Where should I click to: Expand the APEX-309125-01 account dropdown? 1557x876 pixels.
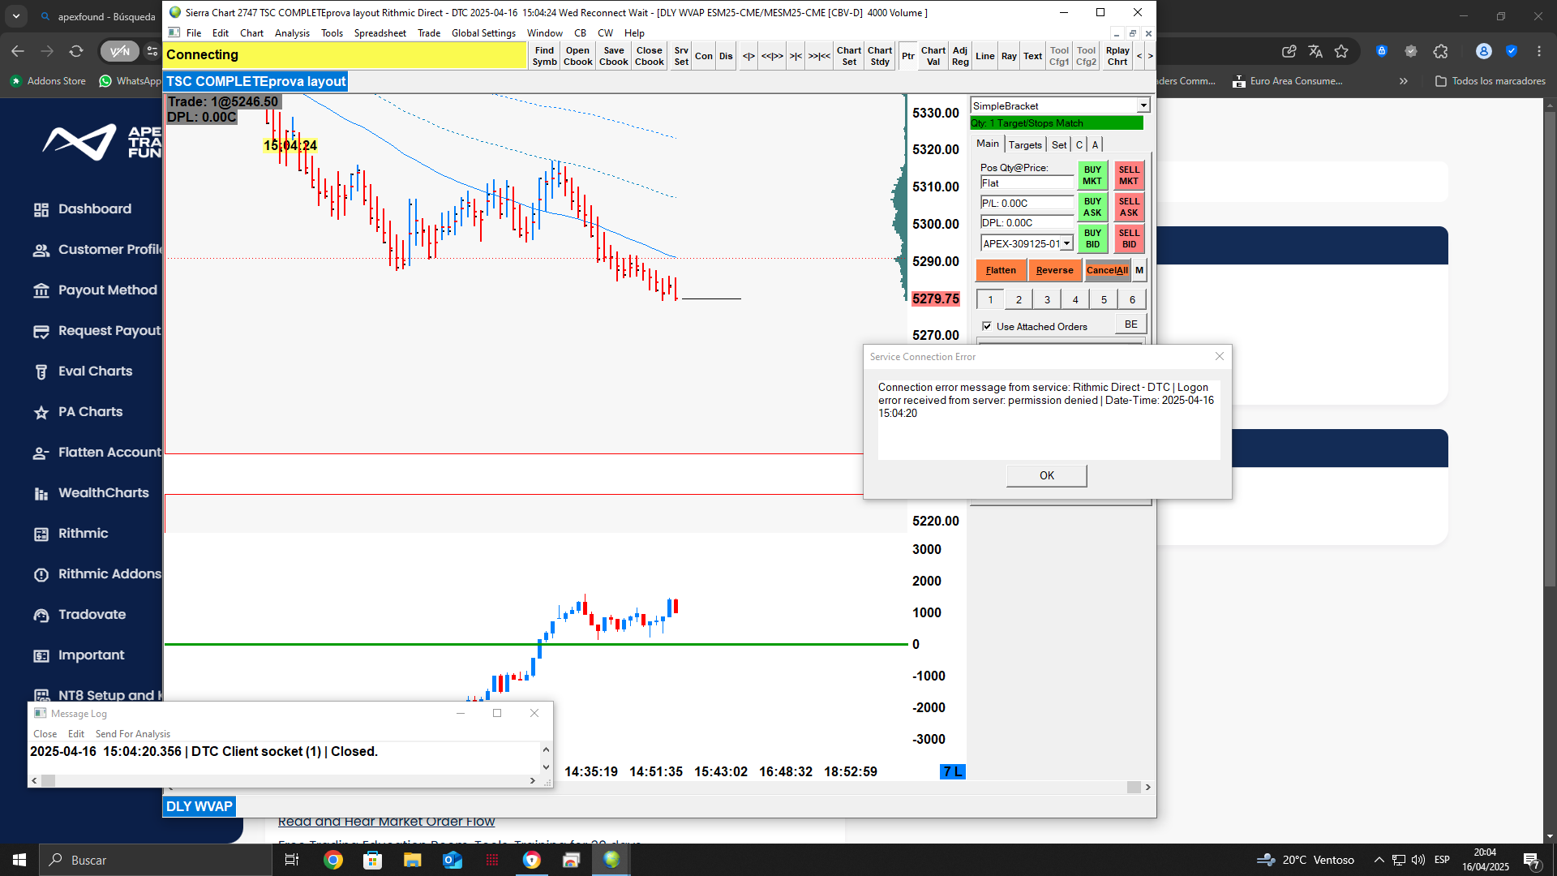tap(1066, 243)
